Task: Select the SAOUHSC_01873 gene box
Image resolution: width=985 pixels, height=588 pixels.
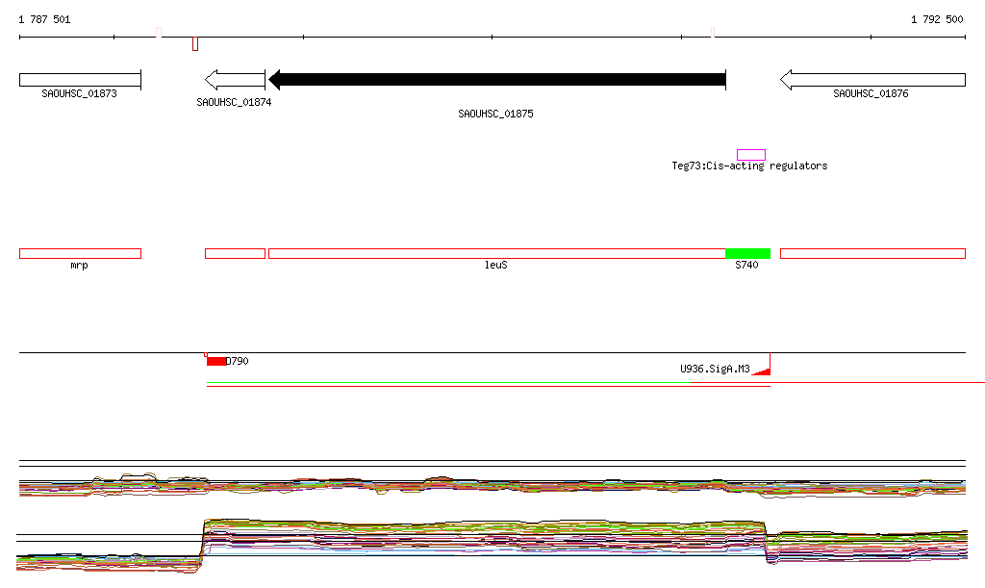Action: (x=80, y=79)
